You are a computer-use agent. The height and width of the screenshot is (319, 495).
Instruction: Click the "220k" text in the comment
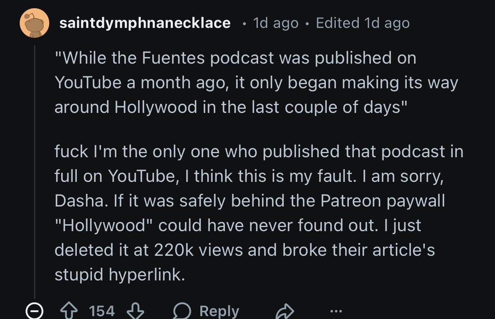tap(174, 250)
